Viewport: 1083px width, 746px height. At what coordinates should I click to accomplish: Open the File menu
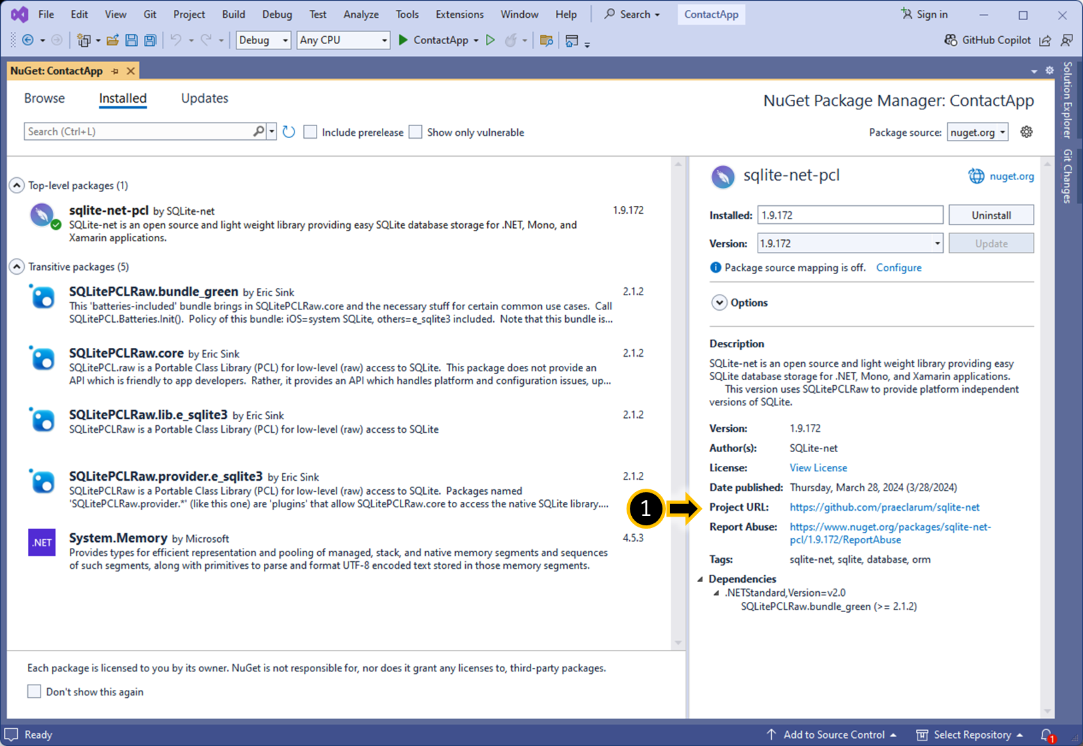46,14
